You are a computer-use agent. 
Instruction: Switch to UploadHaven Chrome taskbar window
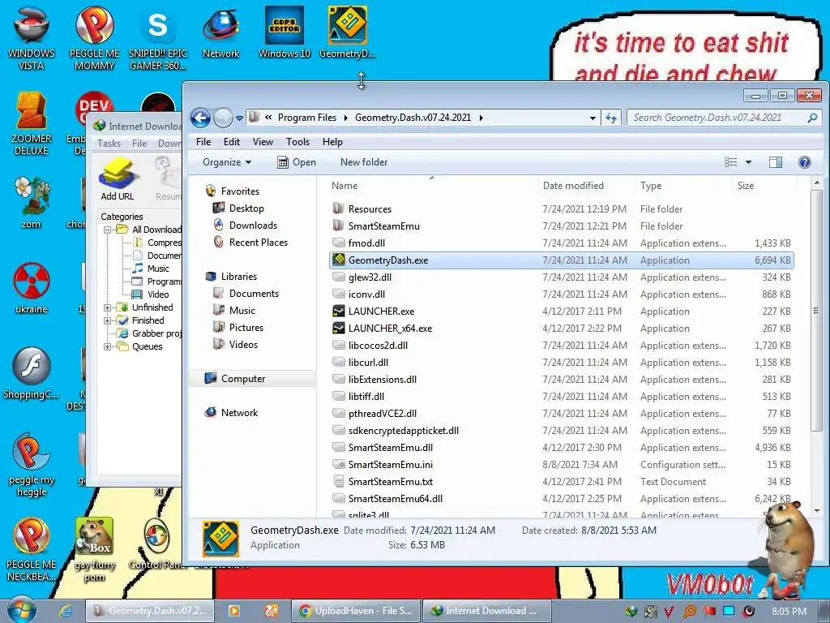pyautogui.click(x=355, y=611)
